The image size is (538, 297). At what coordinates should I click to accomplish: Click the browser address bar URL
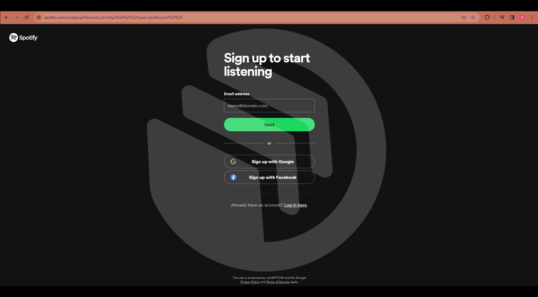[x=113, y=17]
